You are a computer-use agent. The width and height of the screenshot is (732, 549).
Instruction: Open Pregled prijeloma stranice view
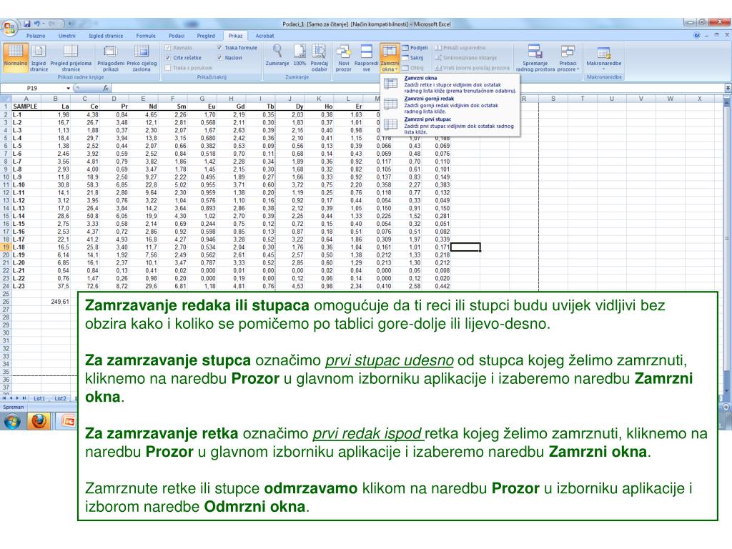71,57
